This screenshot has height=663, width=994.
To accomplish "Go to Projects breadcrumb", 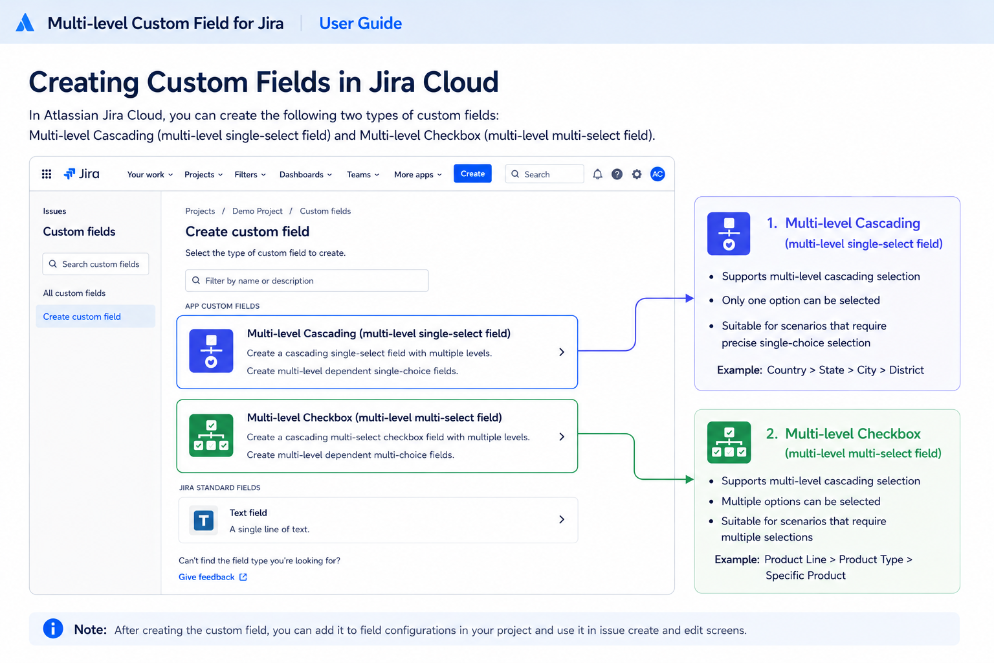I will click(x=200, y=211).
